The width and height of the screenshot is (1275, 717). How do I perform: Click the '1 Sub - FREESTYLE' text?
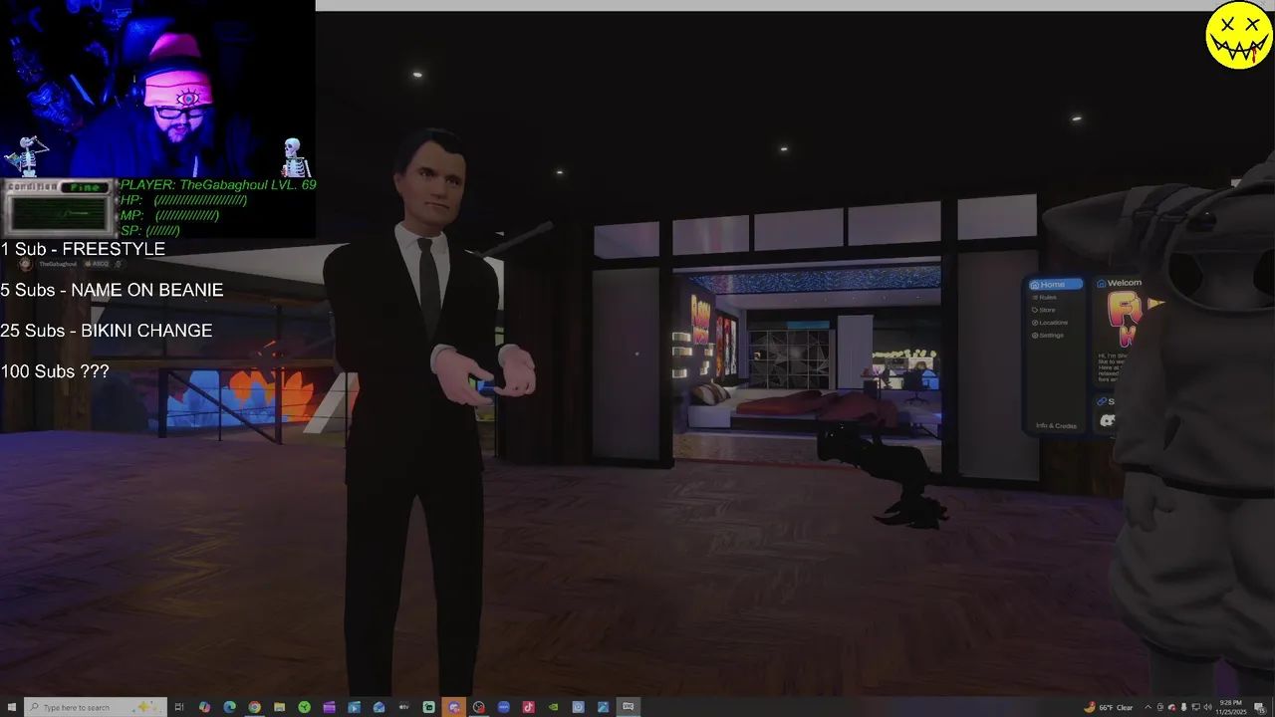pyautogui.click(x=83, y=249)
